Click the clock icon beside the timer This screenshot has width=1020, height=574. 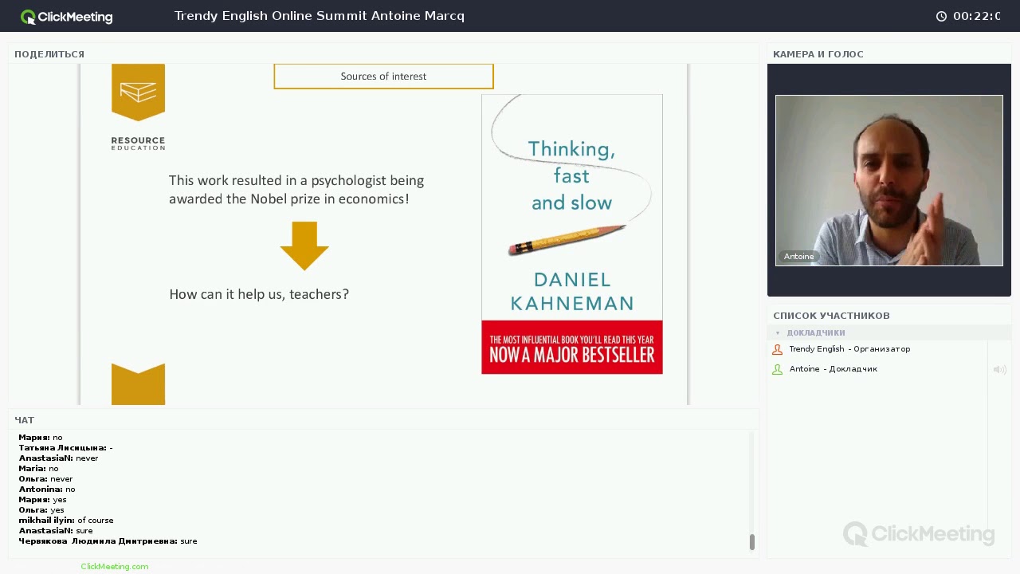pyautogui.click(x=941, y=16)
